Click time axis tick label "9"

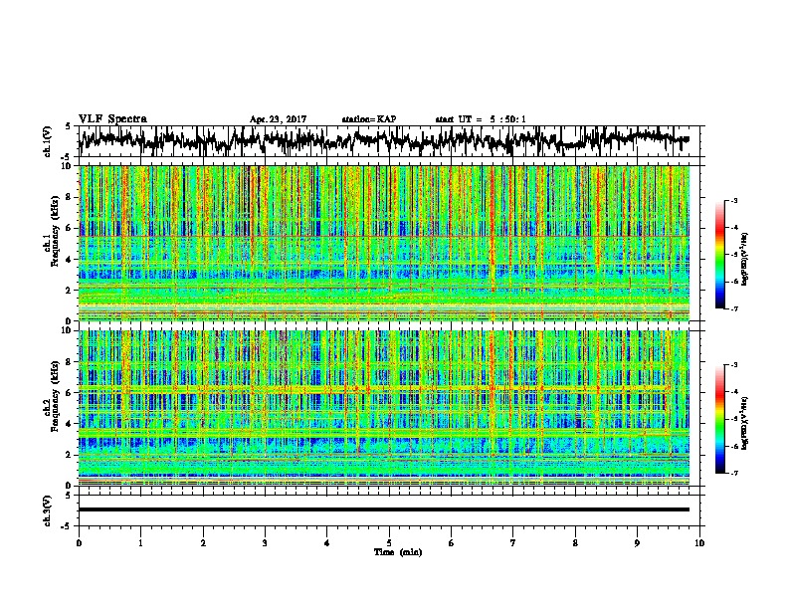(637, 543)
